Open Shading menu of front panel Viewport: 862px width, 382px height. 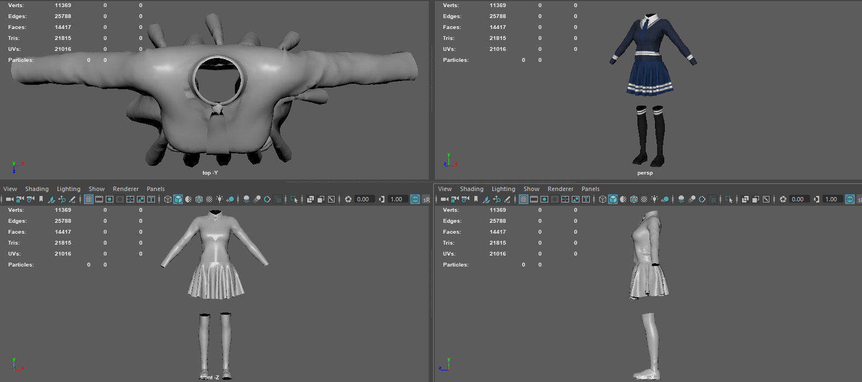(x=37, y=189)
